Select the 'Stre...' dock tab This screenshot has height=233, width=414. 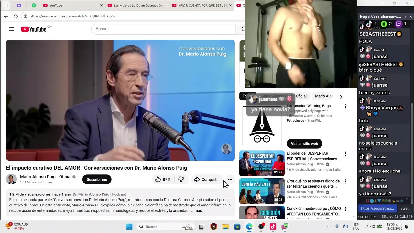point(405,208)
